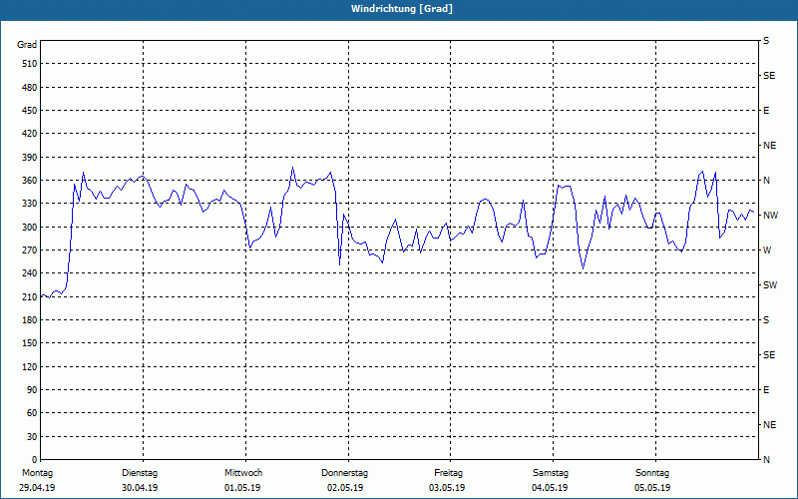This screenshot has height=499, width=798.
Task: Select the N compass label beside 360 gridline
Action: point(766,181)
